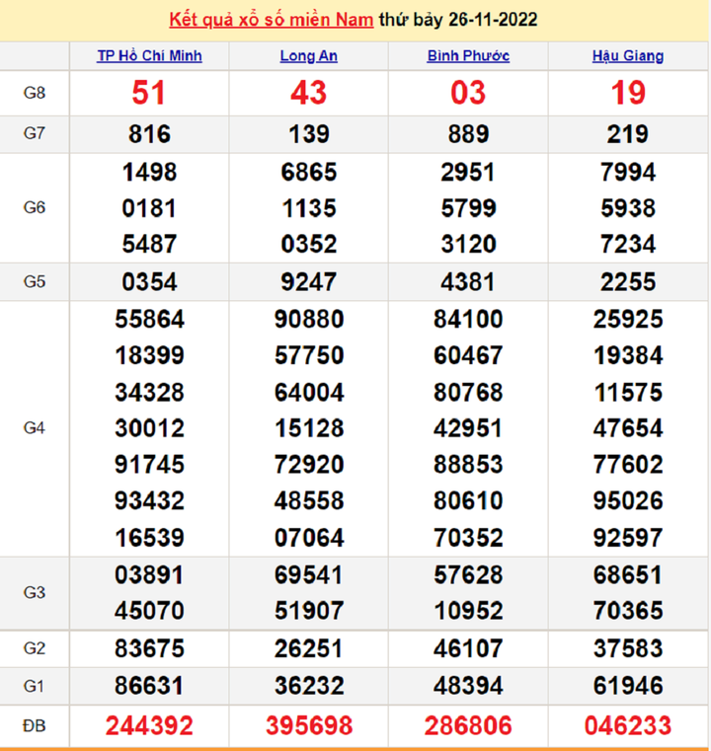
Task: Click the ĐB row label
Action: tap(35, 726)
